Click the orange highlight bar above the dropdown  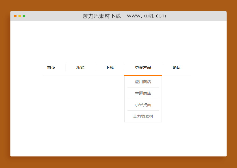pos(143,75)
